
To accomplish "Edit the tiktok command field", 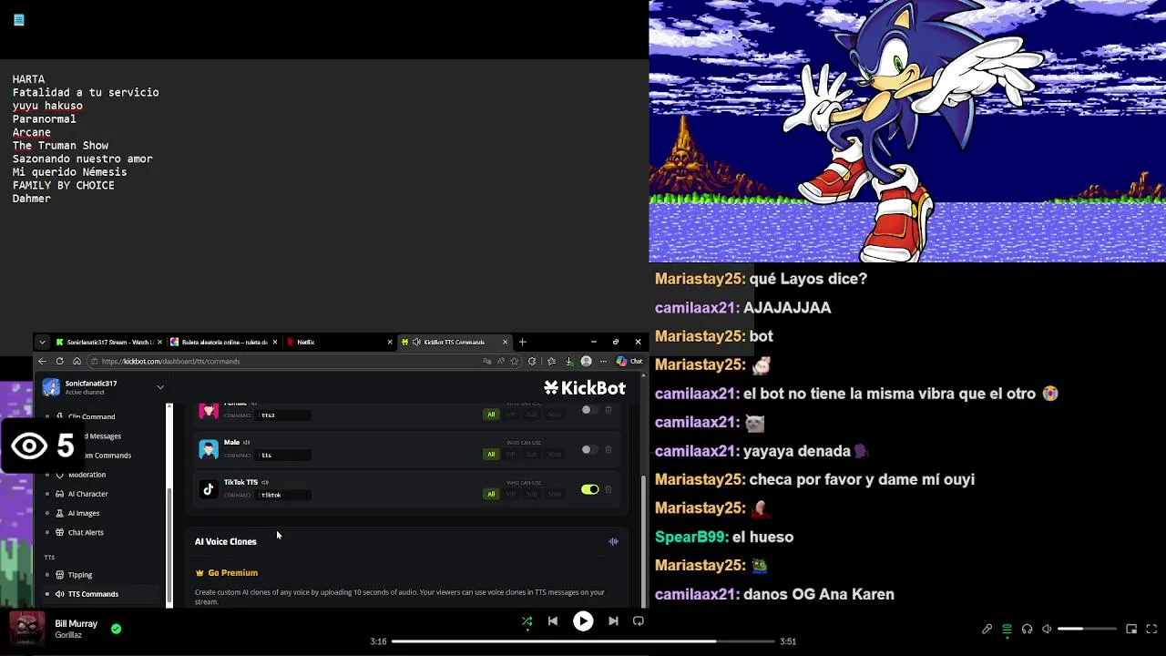I will coord(285,495).
